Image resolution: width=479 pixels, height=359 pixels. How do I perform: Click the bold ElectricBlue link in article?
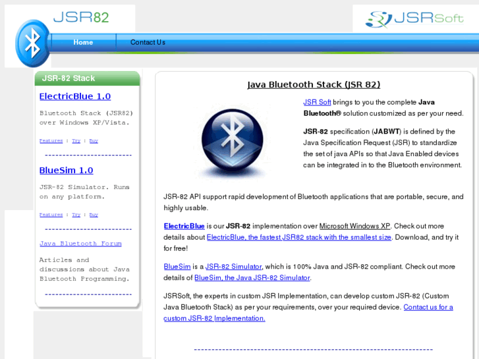[184, 226]
